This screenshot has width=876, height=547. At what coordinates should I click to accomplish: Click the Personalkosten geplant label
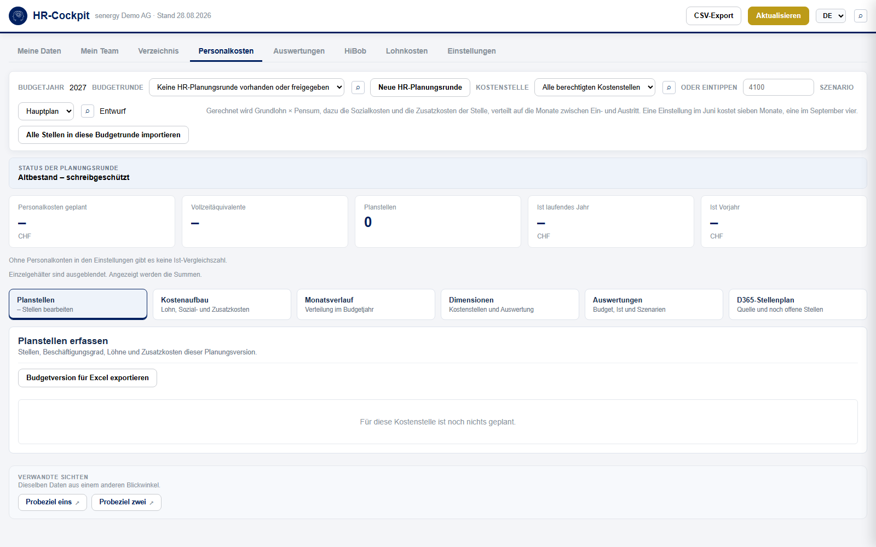(x=53, y=207)
